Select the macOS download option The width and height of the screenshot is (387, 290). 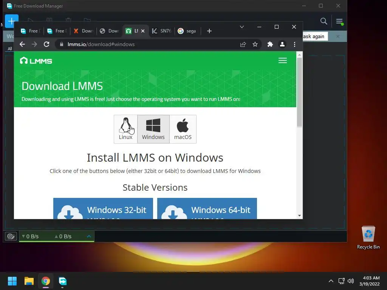coord(183,129)
